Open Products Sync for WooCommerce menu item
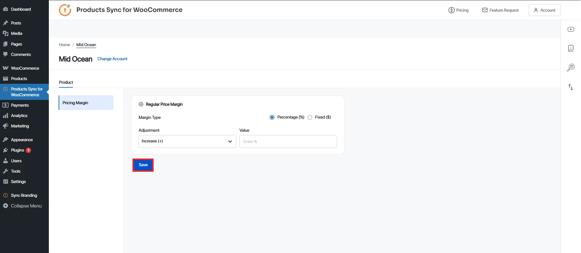581x253 pixels. (x=24, y=92)
